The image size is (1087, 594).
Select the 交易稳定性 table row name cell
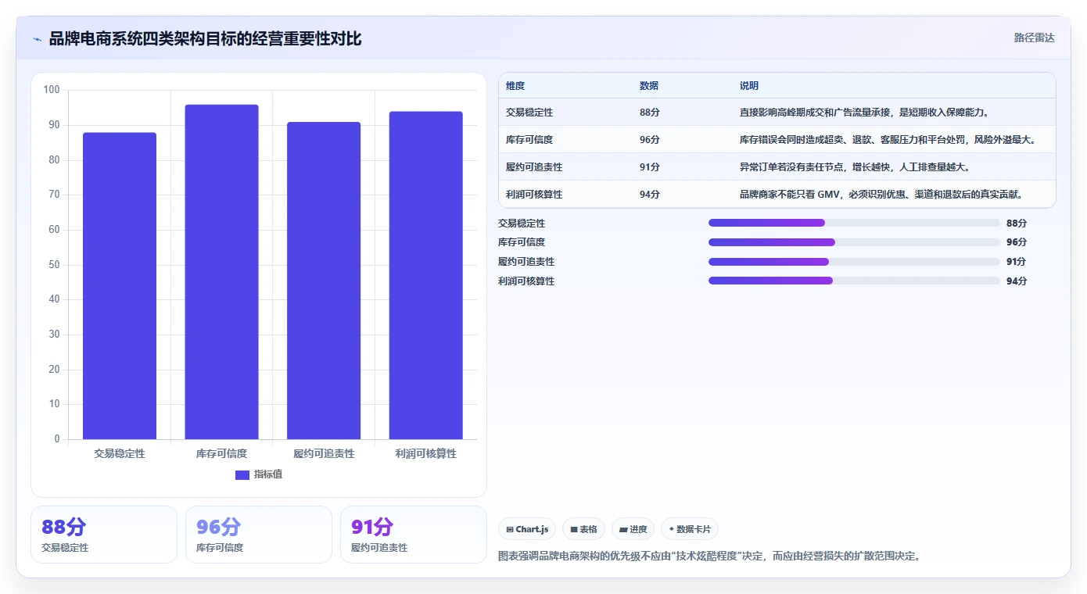(x=529, y=113)
